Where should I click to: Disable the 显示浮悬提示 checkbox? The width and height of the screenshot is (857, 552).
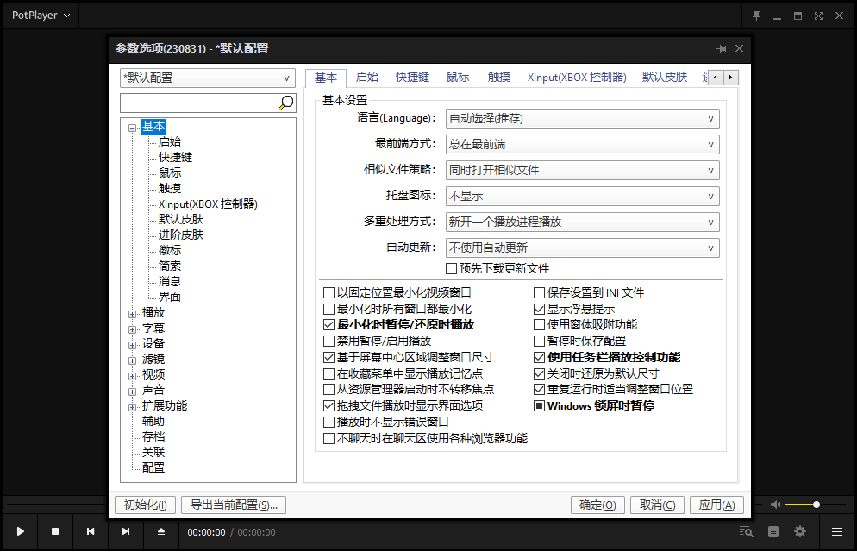(538, 308)
